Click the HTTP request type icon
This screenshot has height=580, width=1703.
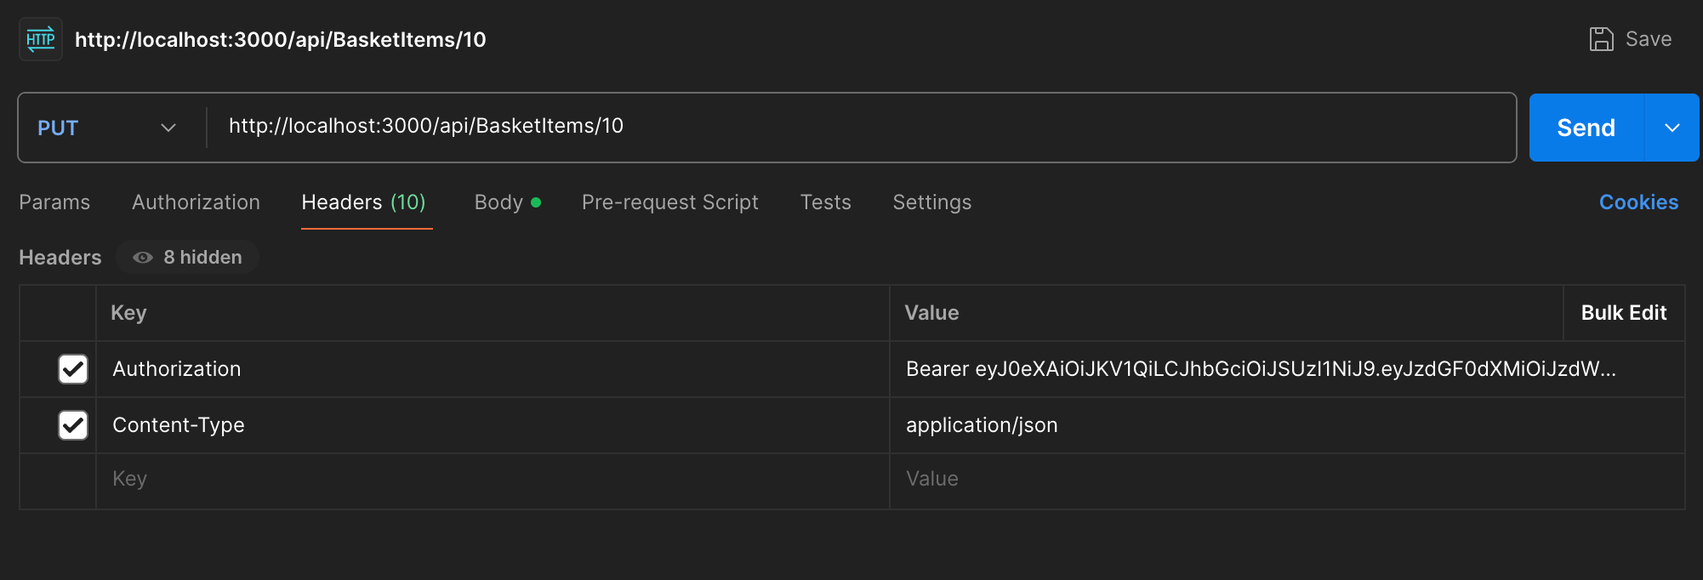coord(41,39)
